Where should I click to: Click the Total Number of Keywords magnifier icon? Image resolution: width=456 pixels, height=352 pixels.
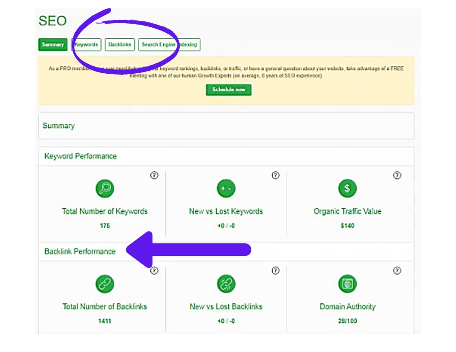click(104, 188)
